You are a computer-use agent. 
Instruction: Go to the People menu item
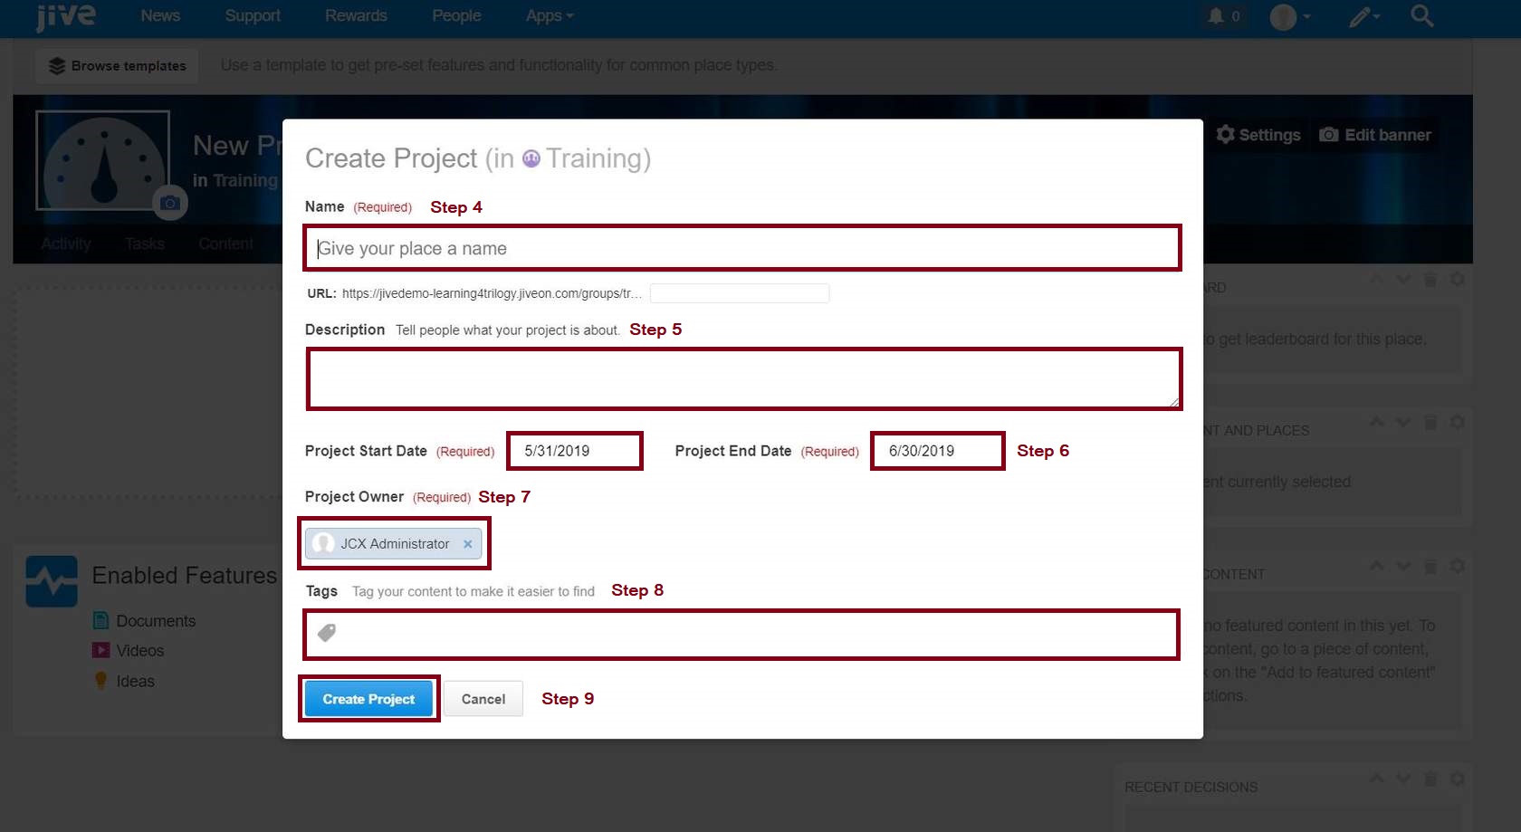pos(456,16)
